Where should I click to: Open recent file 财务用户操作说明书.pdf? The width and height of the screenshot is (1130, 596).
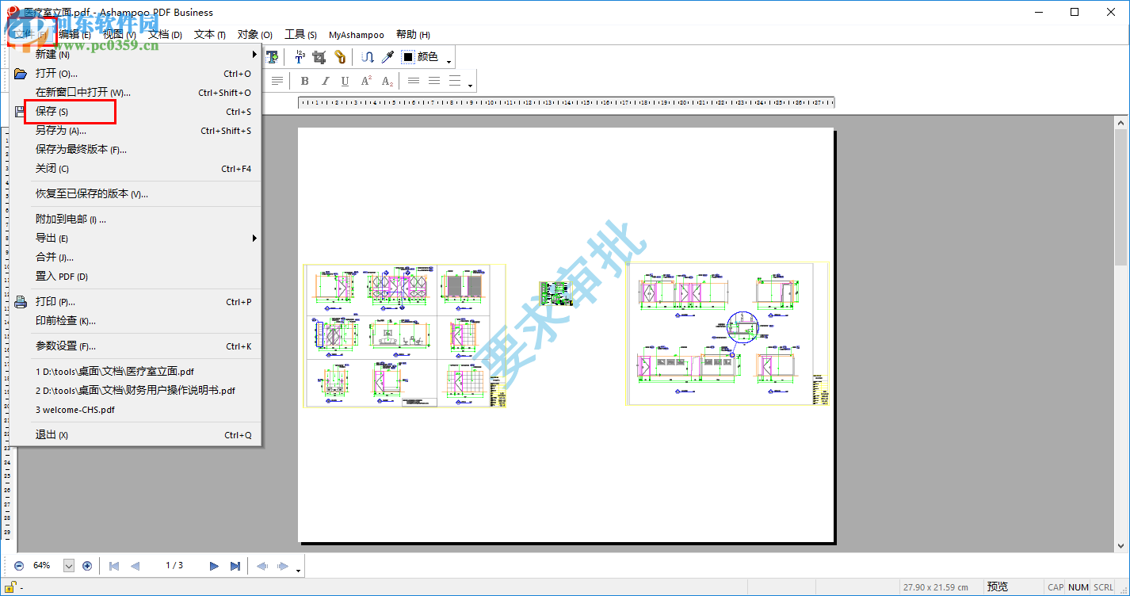coord(135,391)
